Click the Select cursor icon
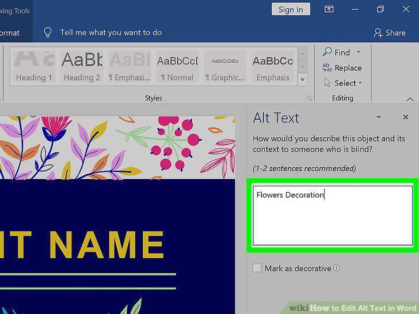The height and width of the screenshot is (314, 419). [327, 82]
